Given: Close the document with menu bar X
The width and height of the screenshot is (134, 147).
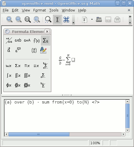Looking at the screenshot, I should pyautogui.click(x=129, y=10).
